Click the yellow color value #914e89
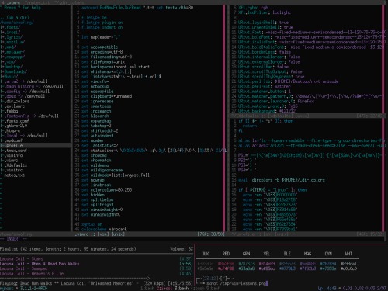 [267, 264]
